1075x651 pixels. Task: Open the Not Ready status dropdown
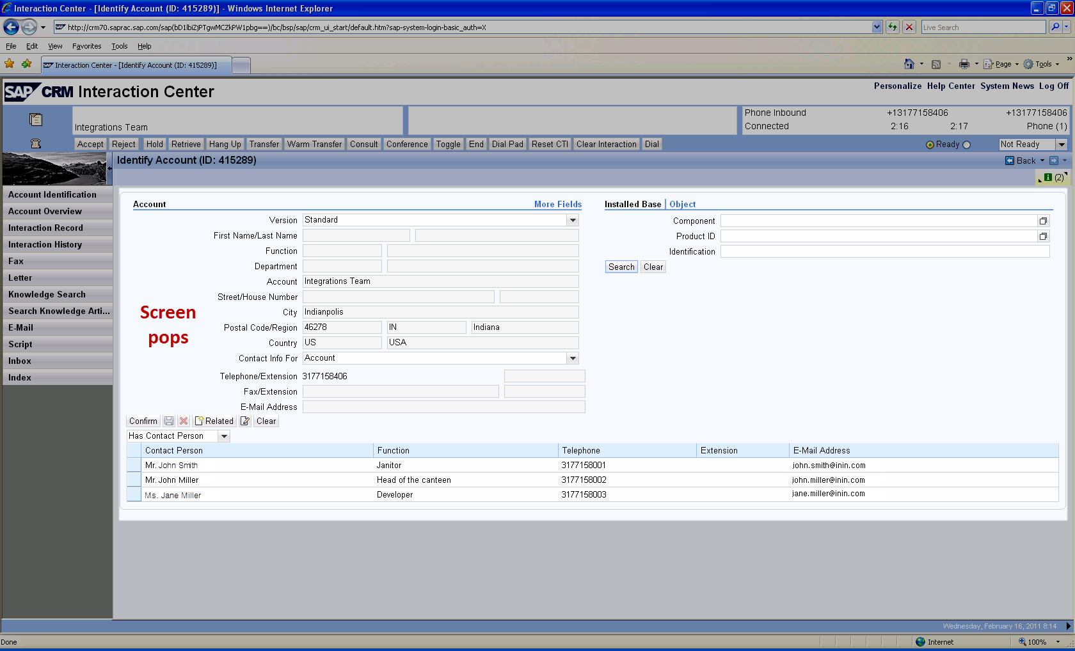1062,145
